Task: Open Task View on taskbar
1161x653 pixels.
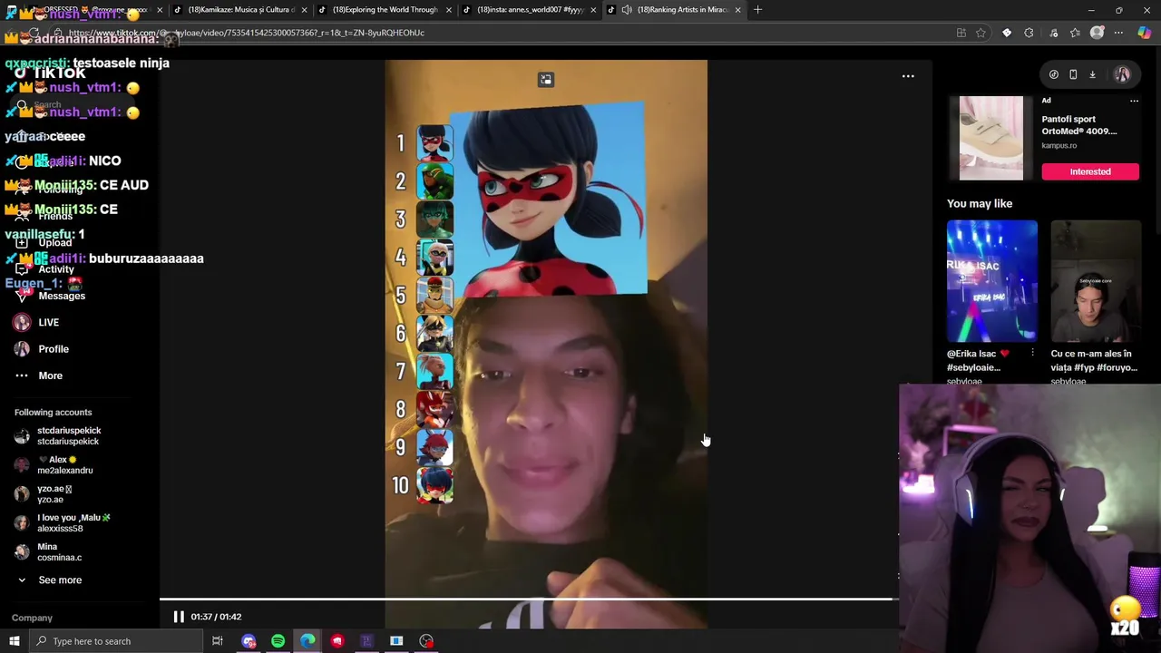Action: [x=218, y=641]
